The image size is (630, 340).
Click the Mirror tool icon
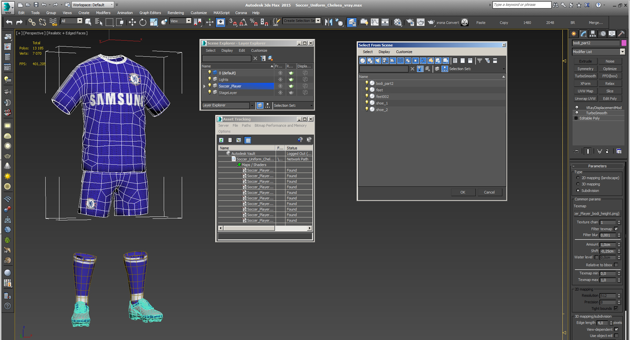pos(329,22)
